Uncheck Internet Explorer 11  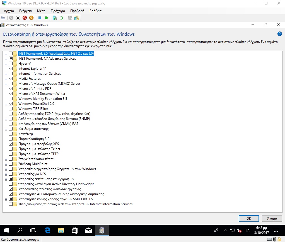(11, 69)
